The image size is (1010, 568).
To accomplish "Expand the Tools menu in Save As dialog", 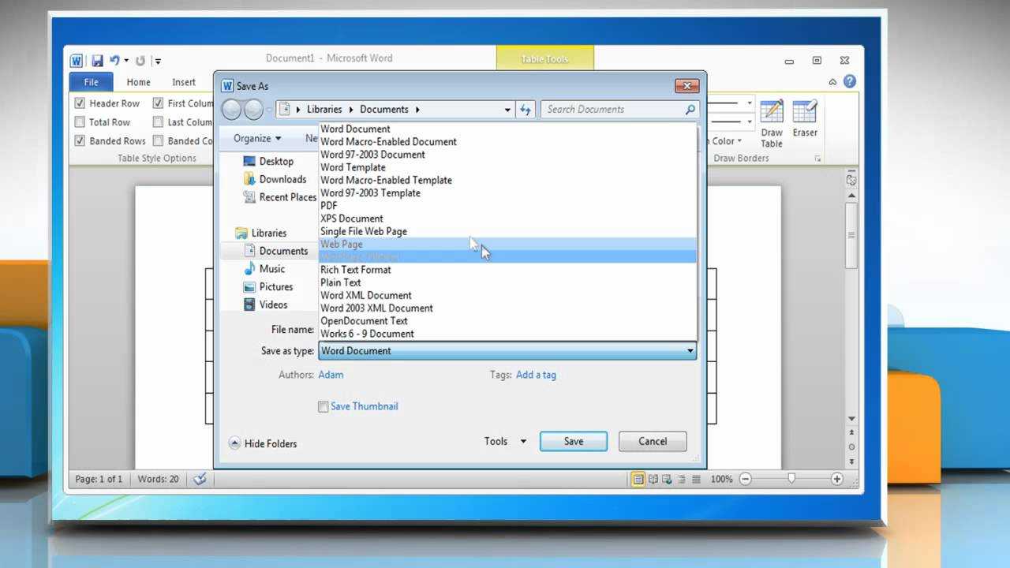I will point(503,441).
